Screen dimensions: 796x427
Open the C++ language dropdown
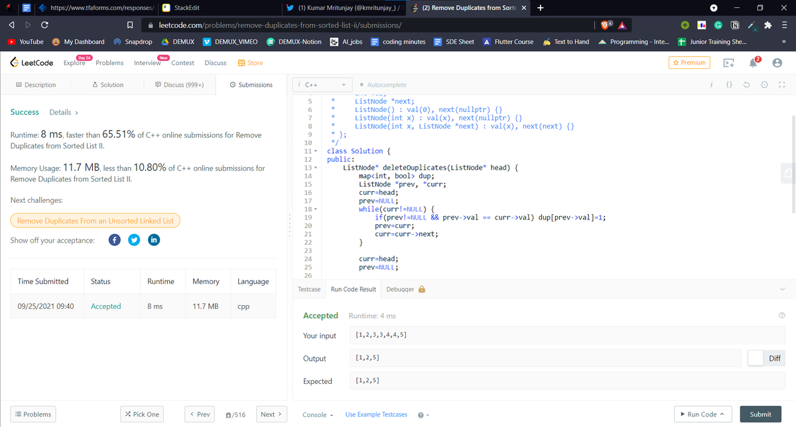tap(323, 85)
